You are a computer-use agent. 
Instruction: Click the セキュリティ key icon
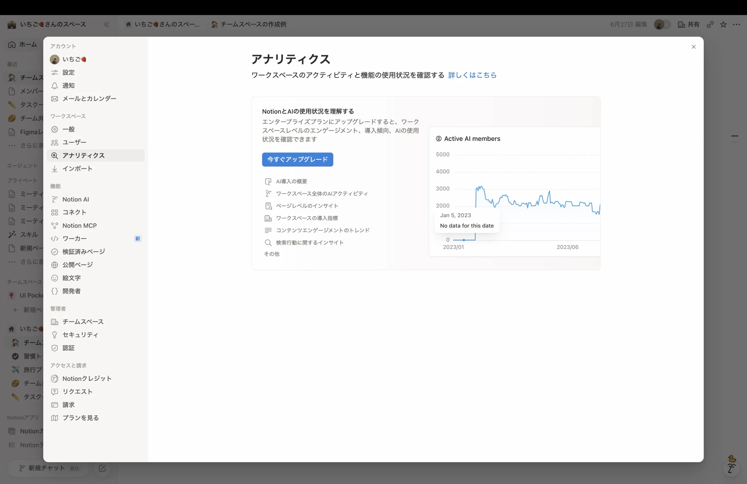tap(55, 335)
